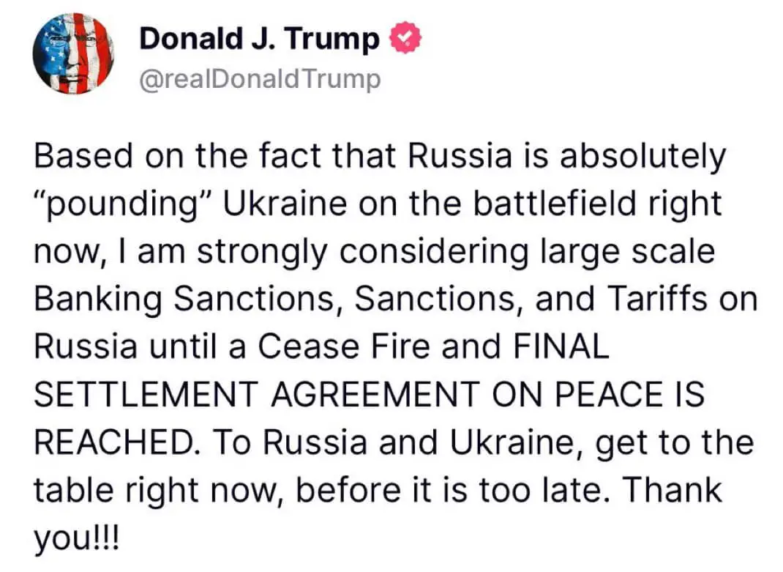Click the word "Thank" ending the ninth line
Screen dimensions: 783x572
click(x=673, y=489)
